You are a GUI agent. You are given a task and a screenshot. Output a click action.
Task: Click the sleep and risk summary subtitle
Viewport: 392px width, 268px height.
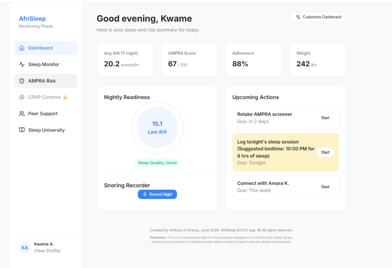pos(148,30)
